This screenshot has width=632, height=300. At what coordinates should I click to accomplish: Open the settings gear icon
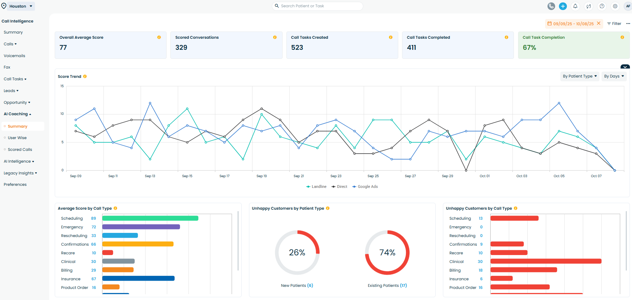tap(615, 6)
